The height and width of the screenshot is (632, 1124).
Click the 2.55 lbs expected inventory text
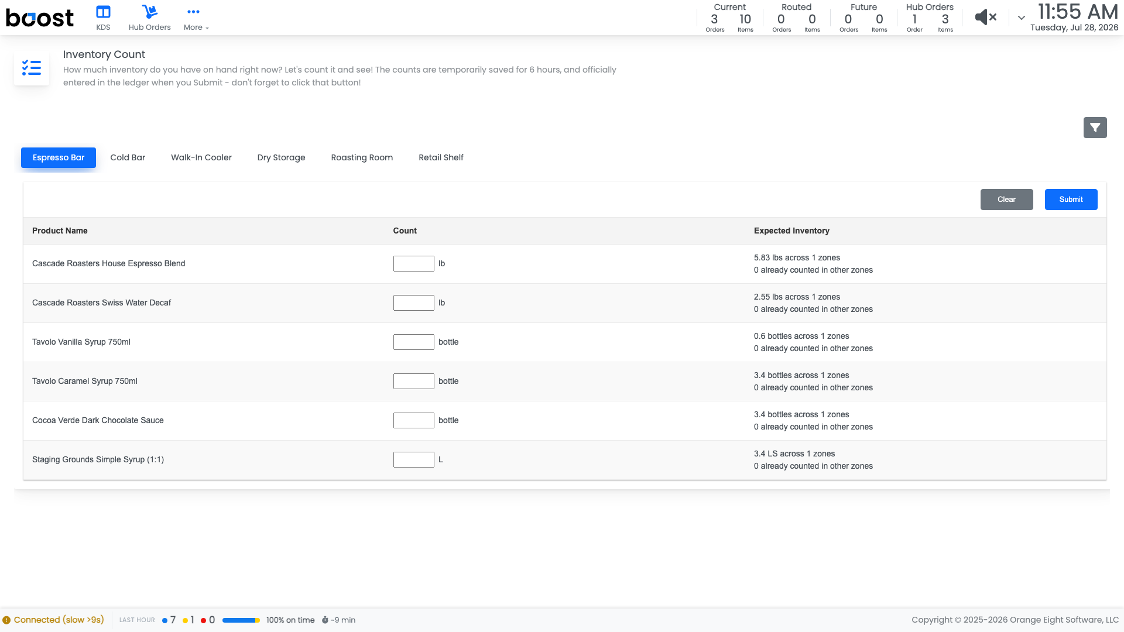coord(797,297)
